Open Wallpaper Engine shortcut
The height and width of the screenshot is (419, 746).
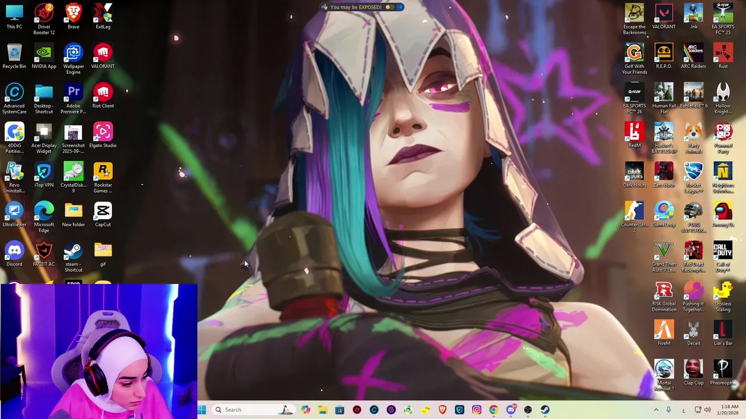73,58
